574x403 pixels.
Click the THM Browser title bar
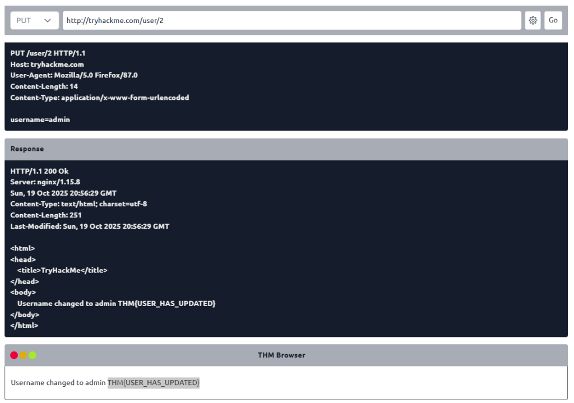pos(281,355)
